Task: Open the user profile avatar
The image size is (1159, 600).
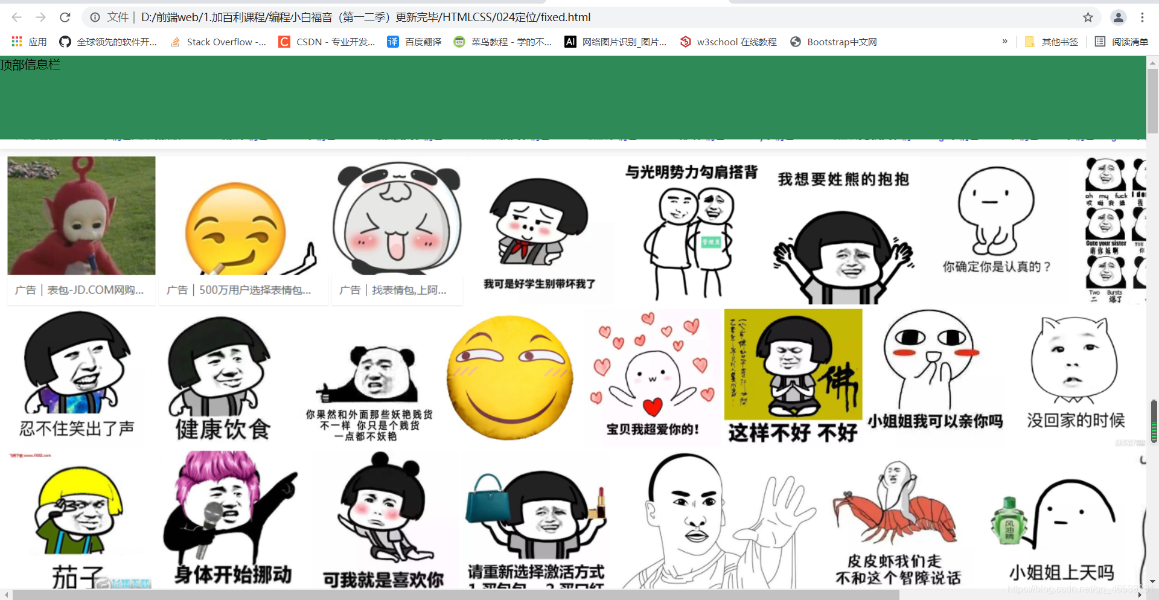Action: 1118,18
